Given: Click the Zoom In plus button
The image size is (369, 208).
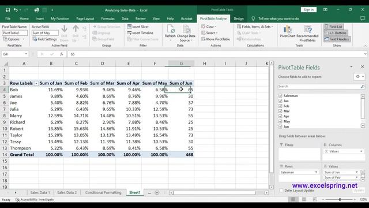Looking at the screenshot, I should point(355,199).
